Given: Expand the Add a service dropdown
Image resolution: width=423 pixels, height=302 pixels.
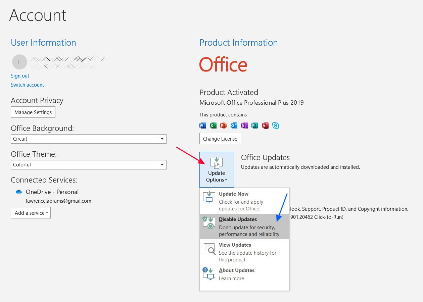Looking at the screenshot, I should click(x=31, y=213).
